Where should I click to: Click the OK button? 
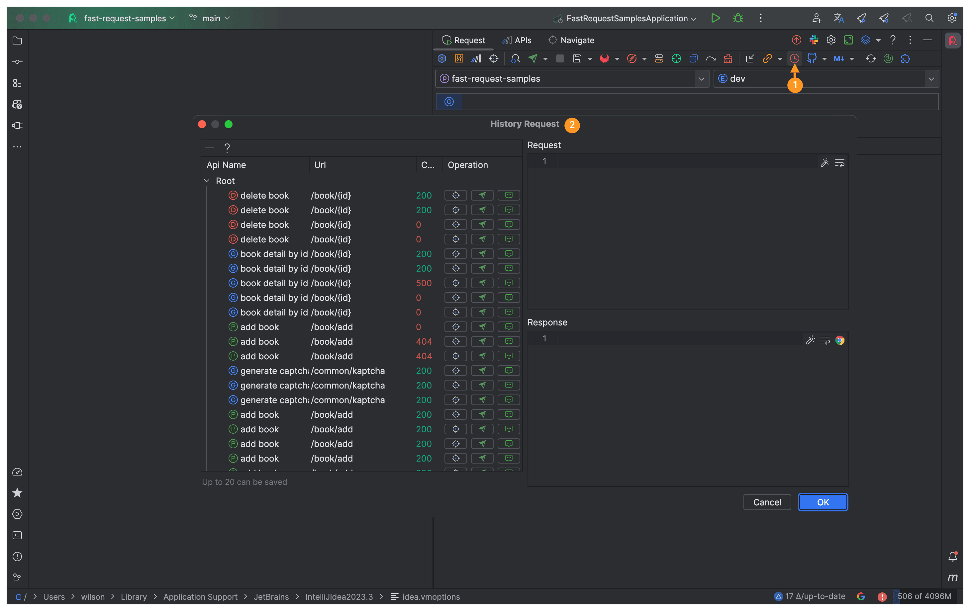coord(823,502)
